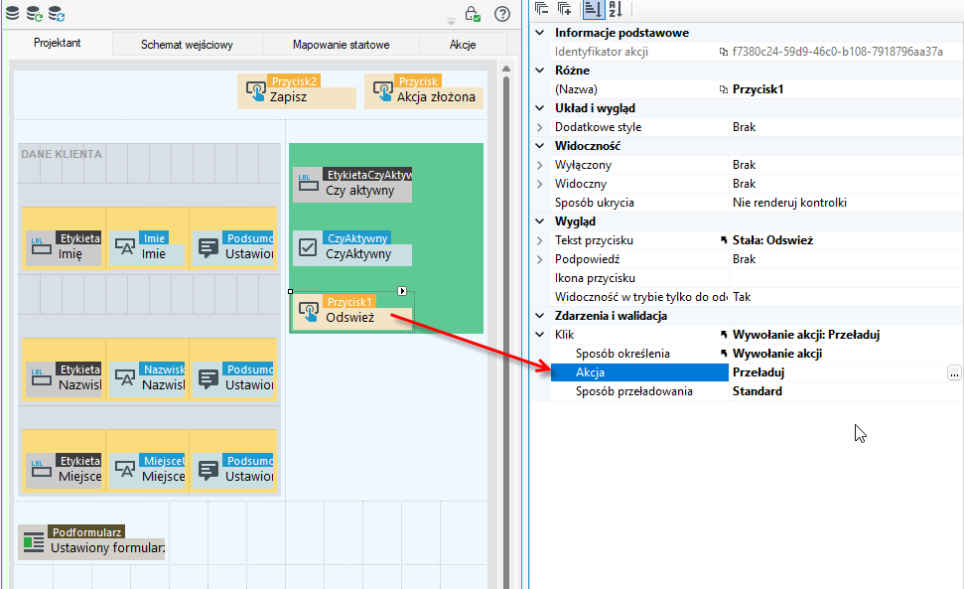Viewport: 964px width, 589px height.
Task: Select the Zapisz button control
Action: tap(297, 91)
